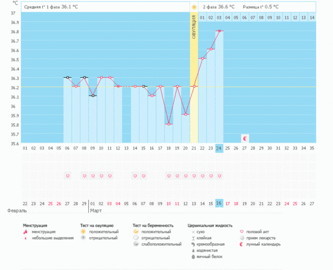
Task: Click the Март month label
Action: (x=96, y=211)
